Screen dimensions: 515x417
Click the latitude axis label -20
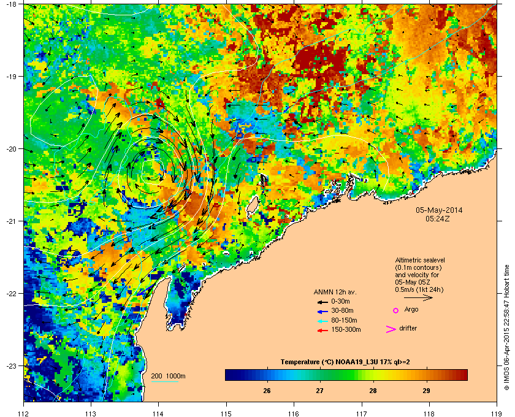pyautogui.click(x=11, y=149)
